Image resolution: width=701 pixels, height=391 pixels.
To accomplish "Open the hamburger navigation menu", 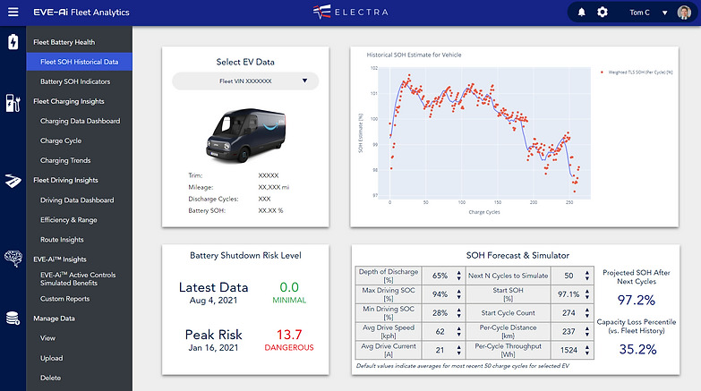I will (x=13, y=12).
